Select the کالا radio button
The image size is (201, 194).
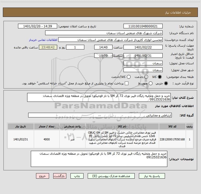(159, 77)
